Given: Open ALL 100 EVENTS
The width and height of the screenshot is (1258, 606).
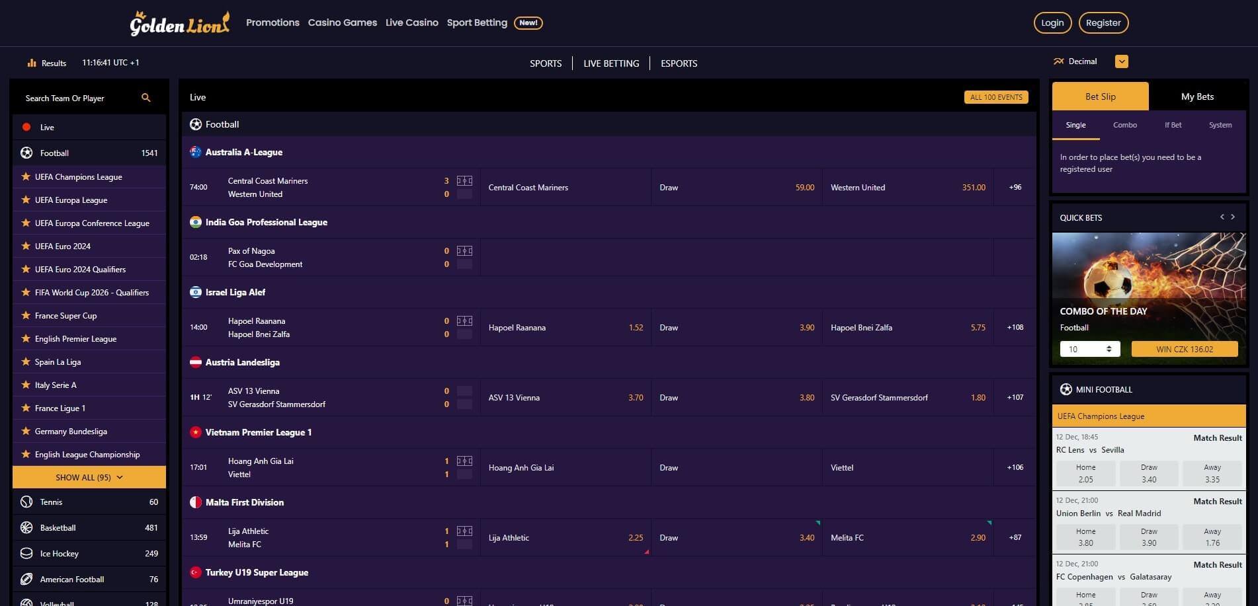Looking at the screenshot, I should (996, 96).
